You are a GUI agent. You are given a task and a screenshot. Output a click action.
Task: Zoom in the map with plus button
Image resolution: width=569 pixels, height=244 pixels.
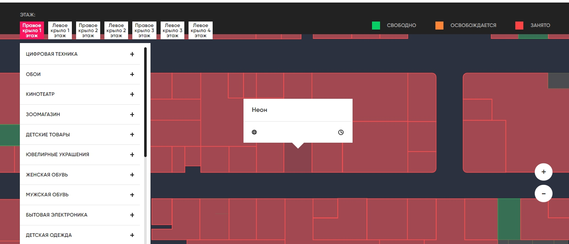tap(544, 172)
